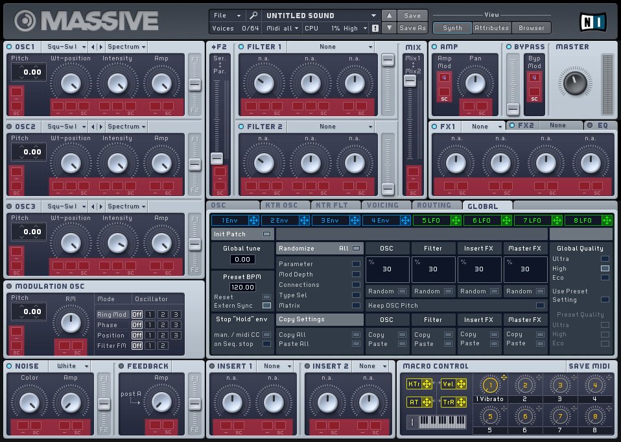This screenshot has width=621, height=442.
Task: Open FX1 effect type dropdown
Action: 484,127
